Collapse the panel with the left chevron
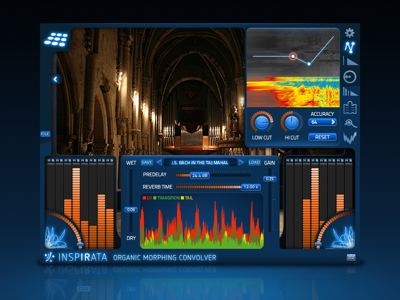Viewport: 400px width, 300px height. click(x=56, y=79)
